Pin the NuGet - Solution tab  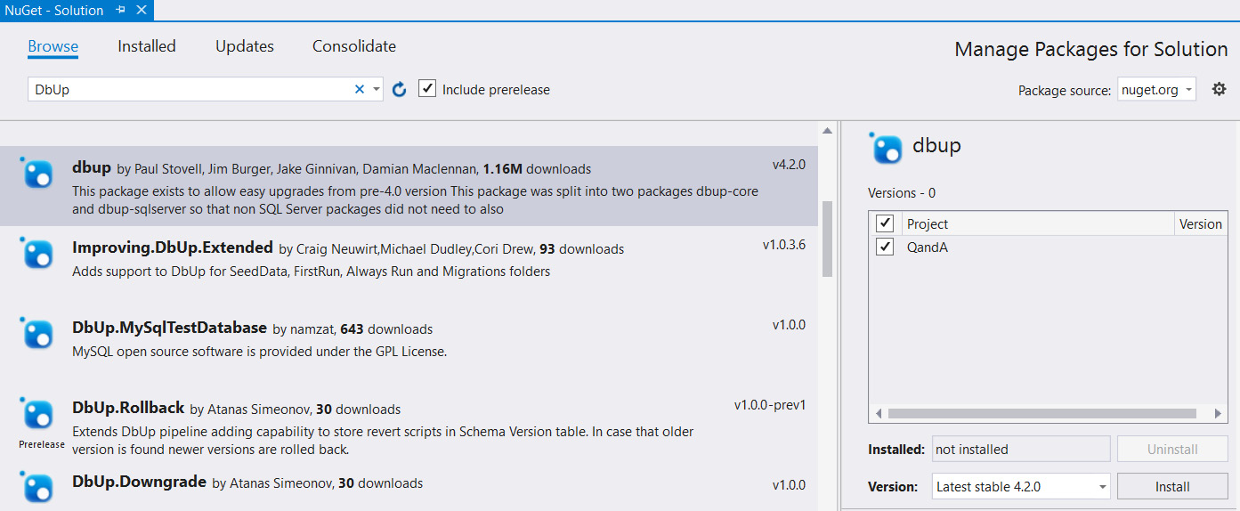[121, 11]
